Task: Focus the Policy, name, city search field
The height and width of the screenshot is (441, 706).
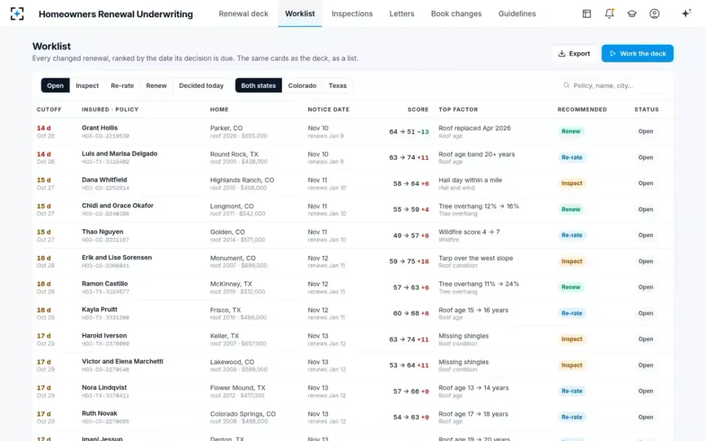Action: point(612,85)
